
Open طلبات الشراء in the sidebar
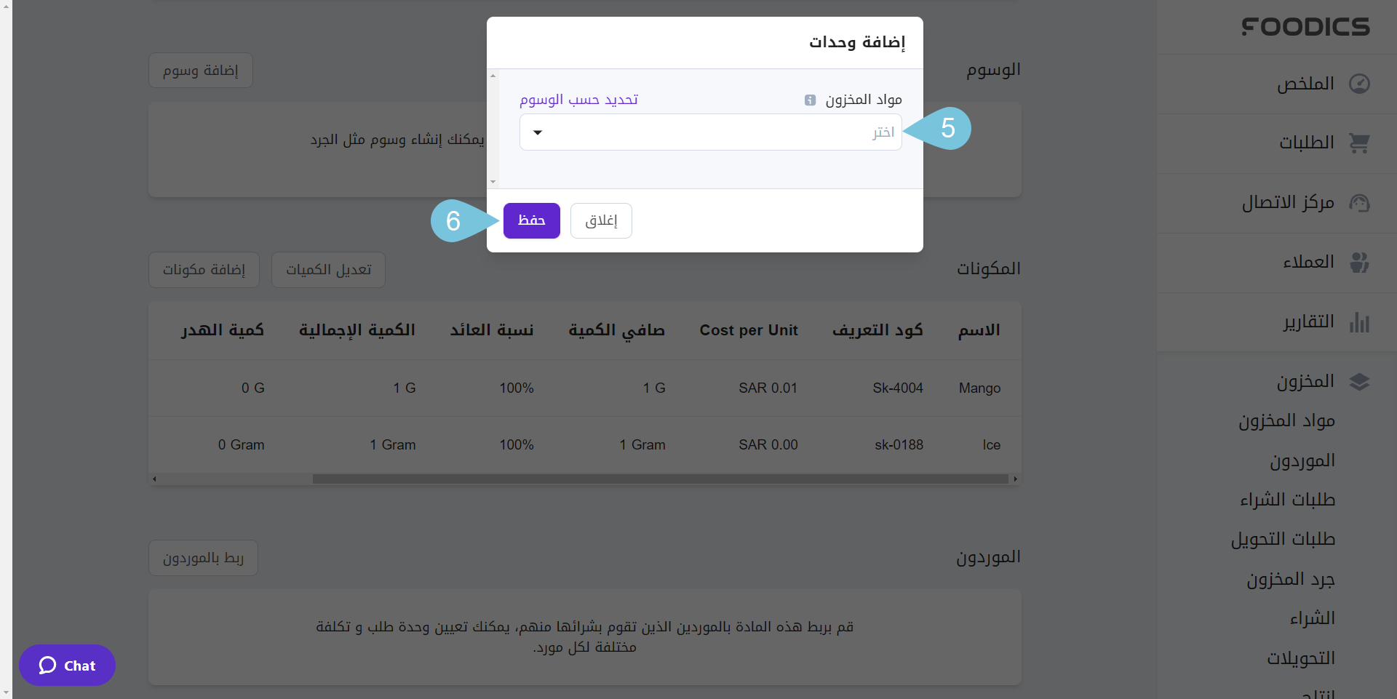click(x=1287, y=500)
